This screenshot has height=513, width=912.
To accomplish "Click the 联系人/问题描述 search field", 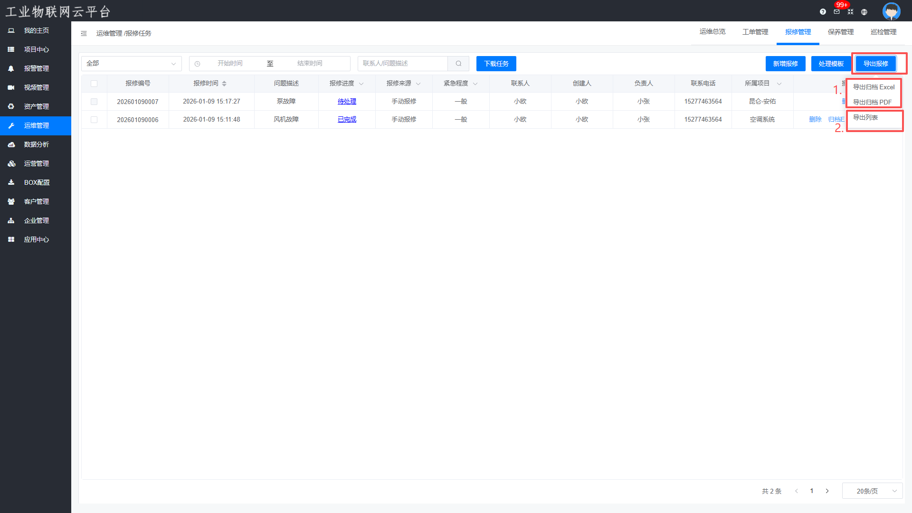I will (403, 64).
